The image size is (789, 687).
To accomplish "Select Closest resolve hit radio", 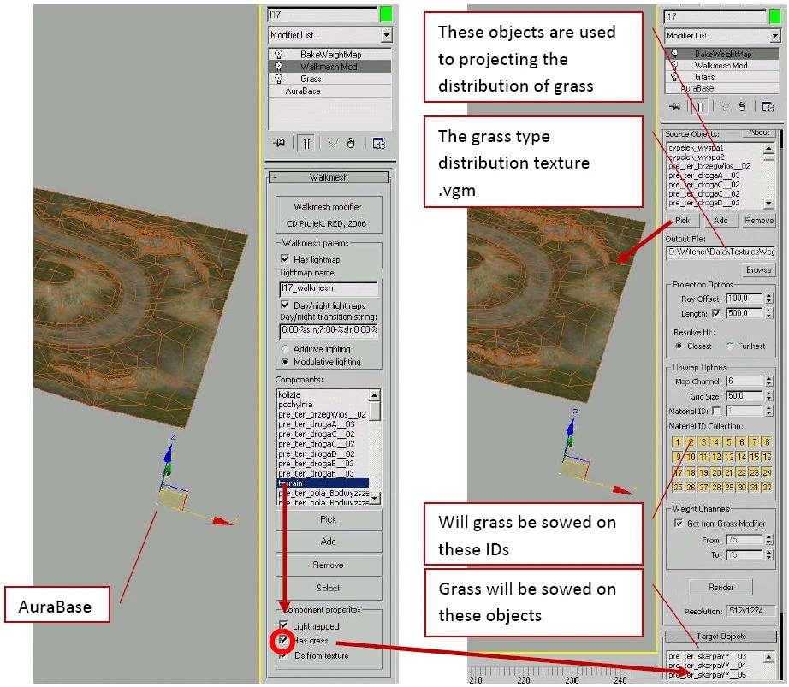I will pos(679,346).
